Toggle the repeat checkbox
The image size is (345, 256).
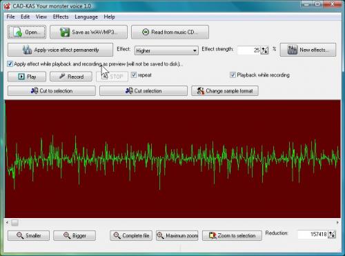134,75
